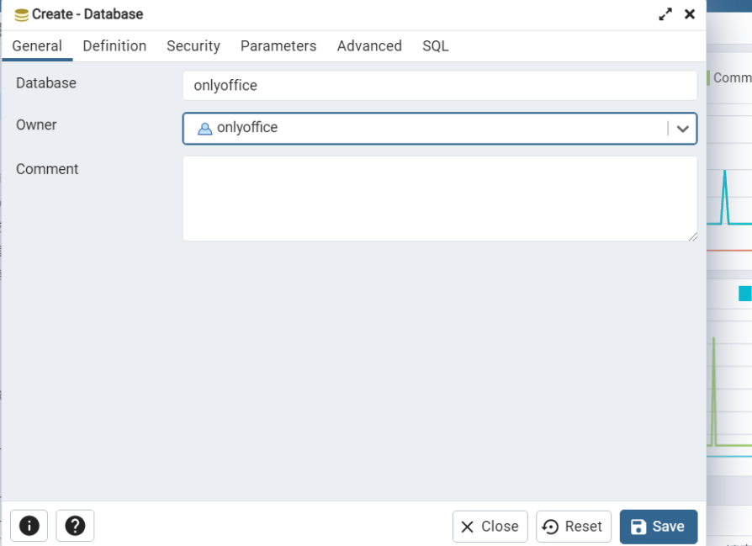Open the Security tab
Screen dimensions: 752x546
click(193, 46)
